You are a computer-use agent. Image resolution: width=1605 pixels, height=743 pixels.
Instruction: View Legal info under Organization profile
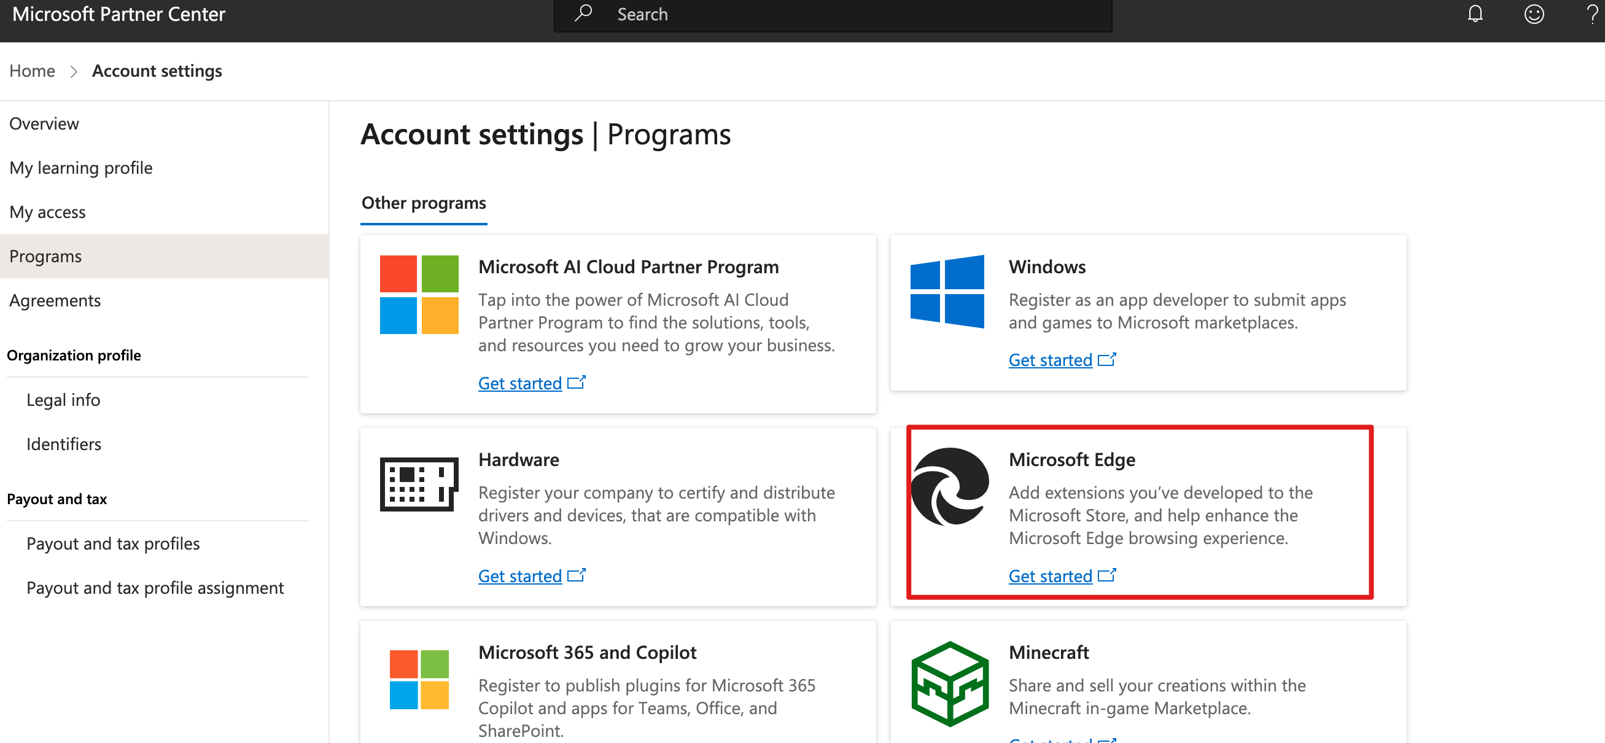pyautogui.click(x=63, y=399)
